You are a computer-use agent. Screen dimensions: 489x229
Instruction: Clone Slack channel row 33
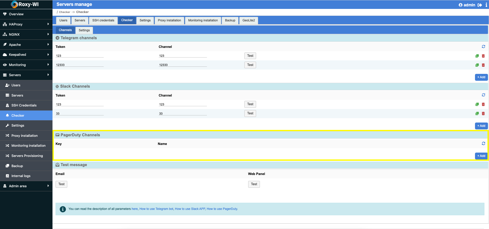click(477, 114)
